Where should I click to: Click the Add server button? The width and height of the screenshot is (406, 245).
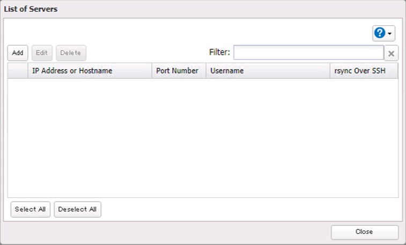click(x=18, y=53)
